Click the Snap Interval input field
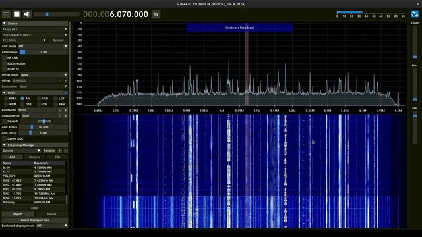 click(x=39, y=116)
